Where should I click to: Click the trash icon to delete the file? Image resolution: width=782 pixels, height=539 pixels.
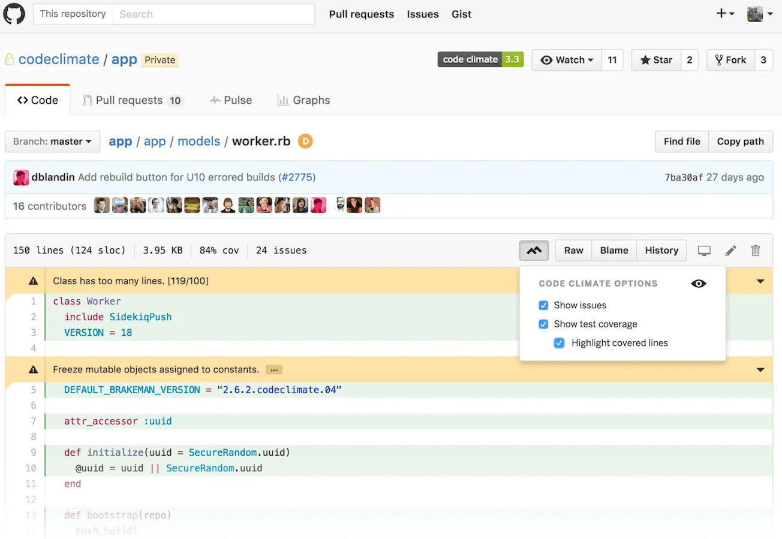[755, 250]
